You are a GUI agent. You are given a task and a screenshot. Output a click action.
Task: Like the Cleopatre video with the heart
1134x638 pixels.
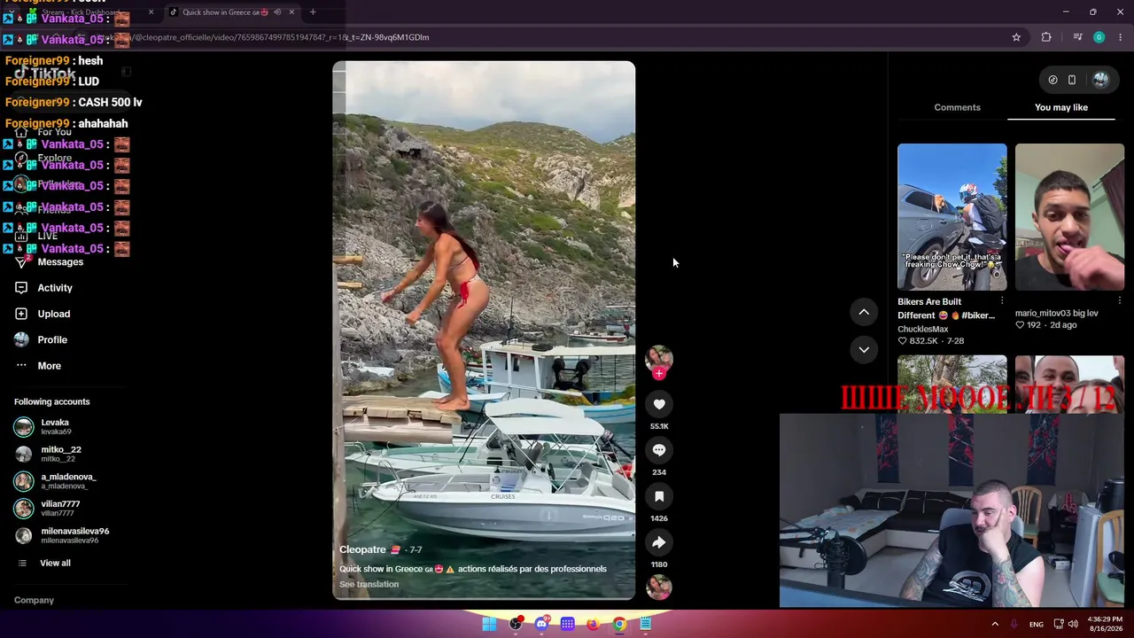click(659, 404)
